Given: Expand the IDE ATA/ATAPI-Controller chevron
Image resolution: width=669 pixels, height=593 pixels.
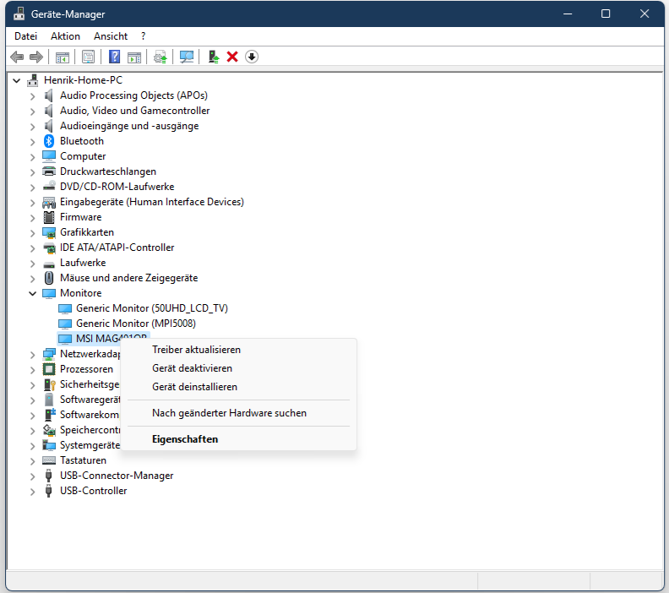Looking at the screenshot, I should pos(32,248).
